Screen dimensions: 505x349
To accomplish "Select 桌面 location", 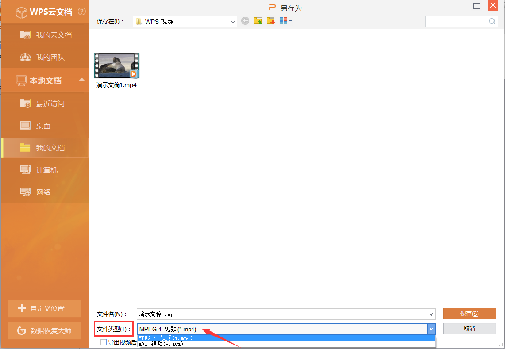I will [x=45, y=126].
